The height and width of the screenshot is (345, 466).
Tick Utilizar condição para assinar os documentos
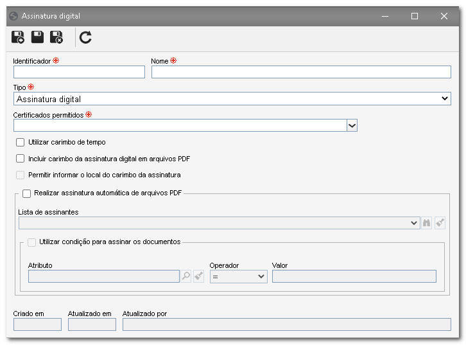32,242
